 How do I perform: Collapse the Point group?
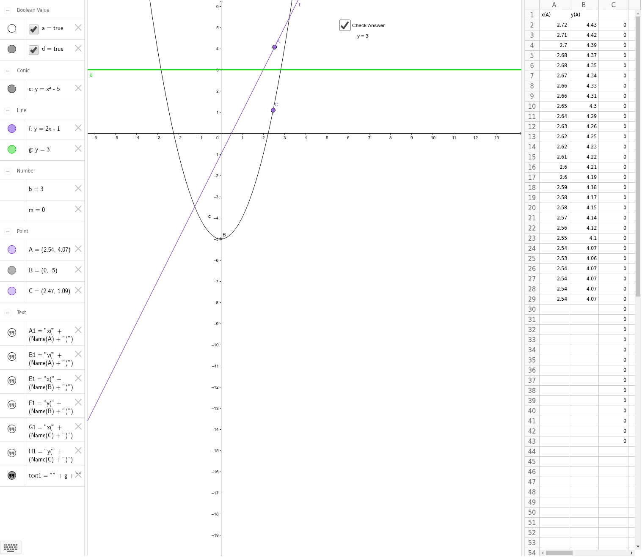[8, 231]
